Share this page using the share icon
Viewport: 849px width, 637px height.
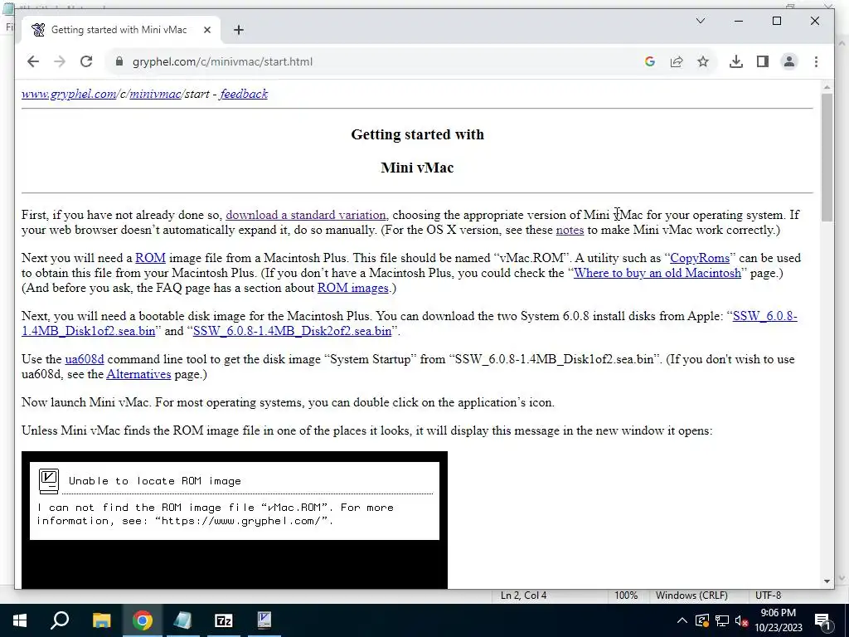pyautogui.click(x=677, y=61)
